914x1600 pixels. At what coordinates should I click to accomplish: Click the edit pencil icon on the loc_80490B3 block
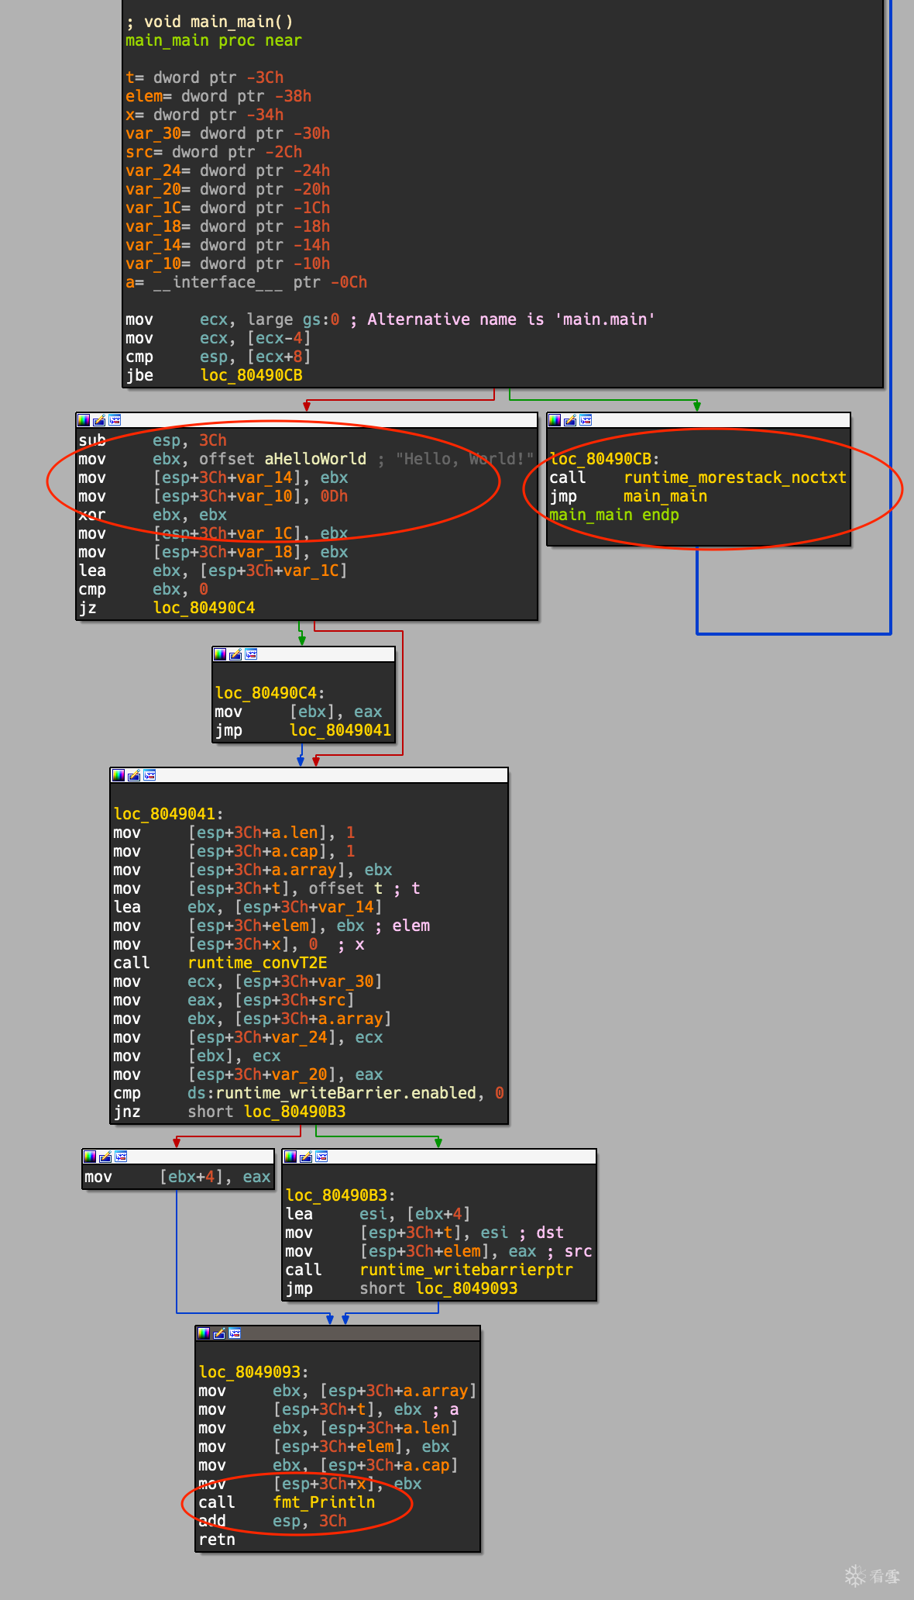pyautogui.click(x=306, y=1157)
